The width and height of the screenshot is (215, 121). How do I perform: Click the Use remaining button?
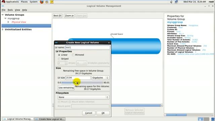coord(66,87)
